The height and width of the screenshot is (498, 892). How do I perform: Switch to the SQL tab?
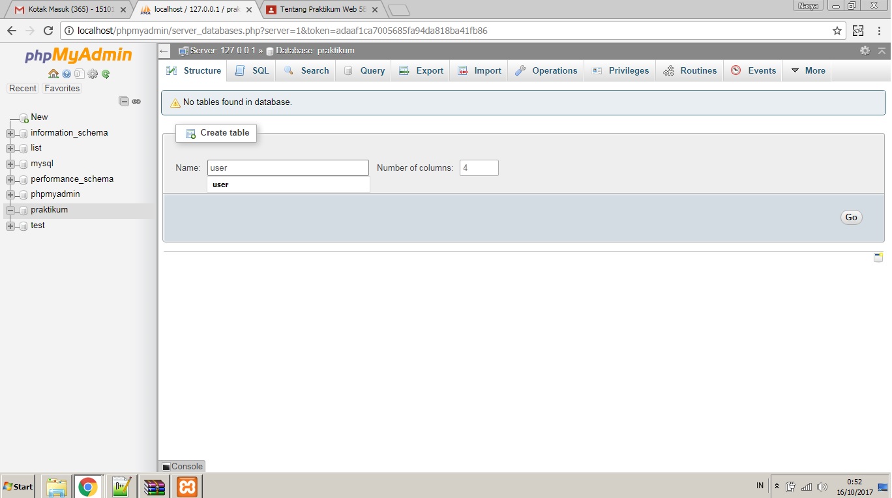(x=252, y=70)
